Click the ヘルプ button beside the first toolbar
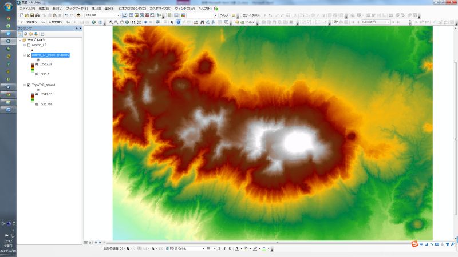This screenshot has width=458, height=257. point(224,15)
